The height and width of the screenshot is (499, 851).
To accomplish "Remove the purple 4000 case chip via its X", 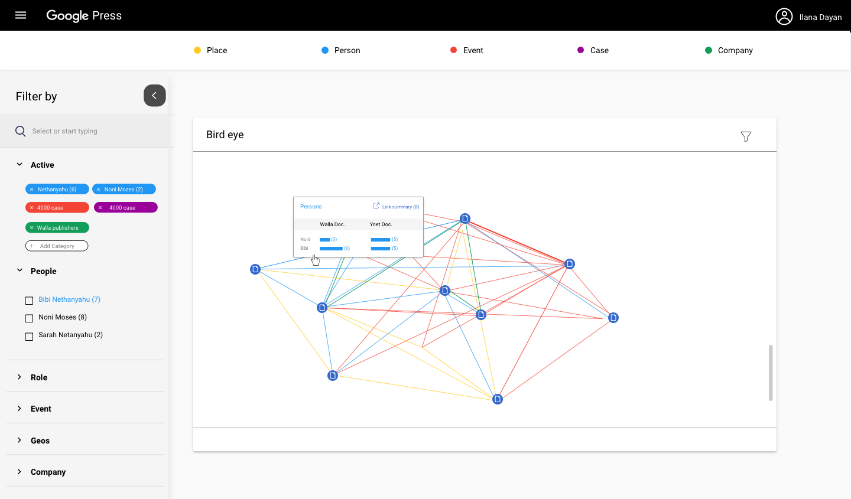I will pos(100,208).
